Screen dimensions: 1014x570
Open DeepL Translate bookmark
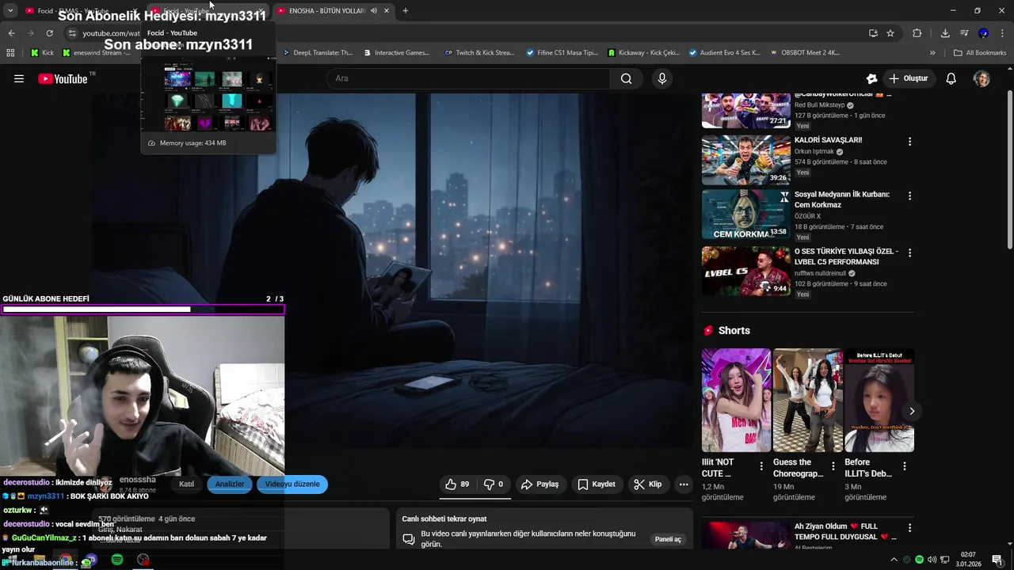point(318,53)
